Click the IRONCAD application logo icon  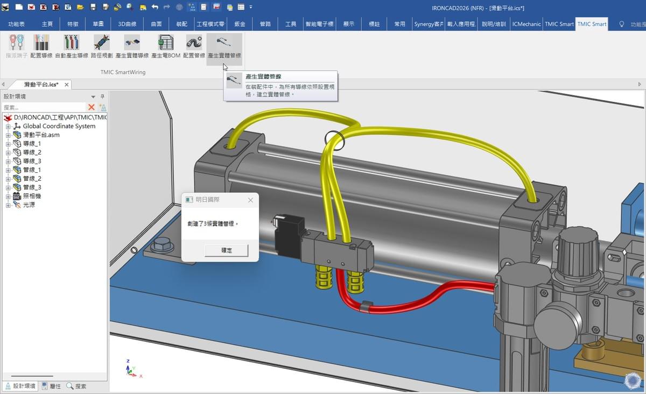pyautogui.click(x=5, y=8)
